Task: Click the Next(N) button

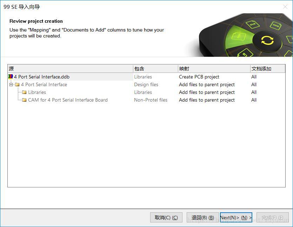Action: [x=236, y=218]
